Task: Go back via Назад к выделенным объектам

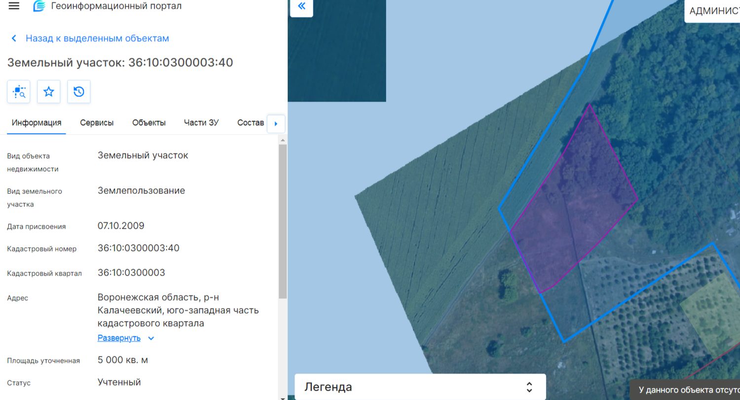Action: point(97,38)
